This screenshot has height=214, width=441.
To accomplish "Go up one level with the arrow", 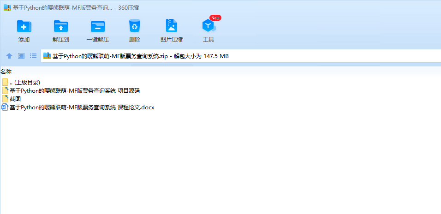I will (x=9, y=56).
